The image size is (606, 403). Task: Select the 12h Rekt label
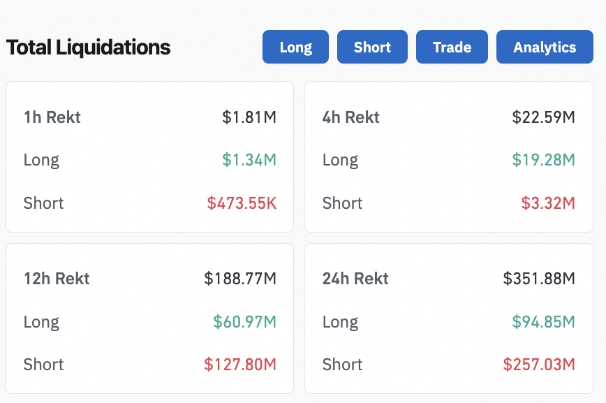pyautogui.click(x=57, y=279)
